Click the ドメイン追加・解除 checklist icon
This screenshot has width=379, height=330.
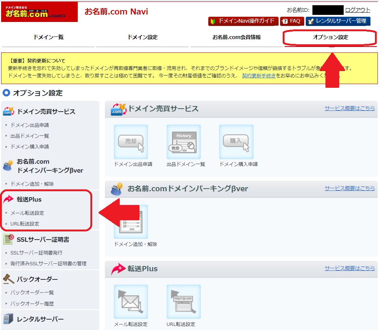[x=131, y=222]
